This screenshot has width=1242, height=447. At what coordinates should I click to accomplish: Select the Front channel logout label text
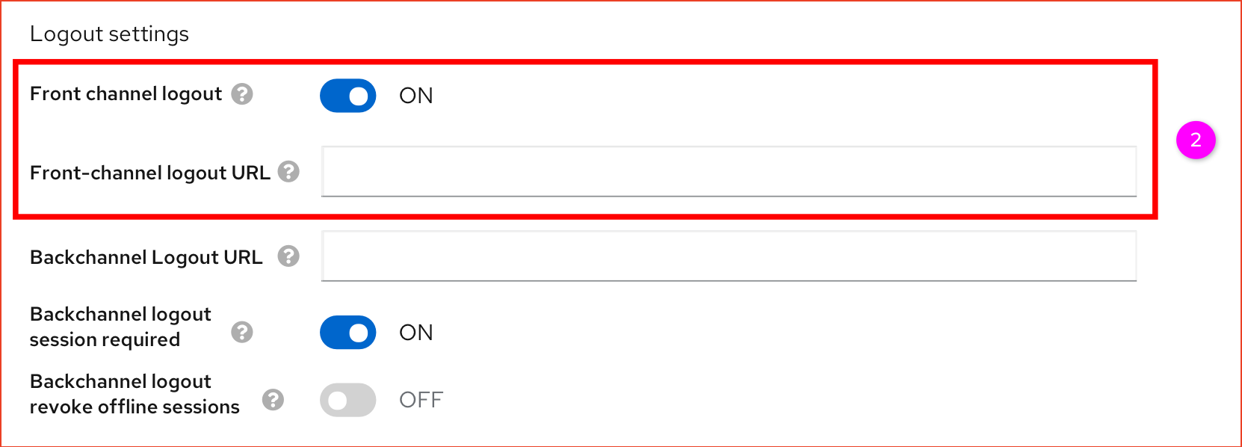125,93
